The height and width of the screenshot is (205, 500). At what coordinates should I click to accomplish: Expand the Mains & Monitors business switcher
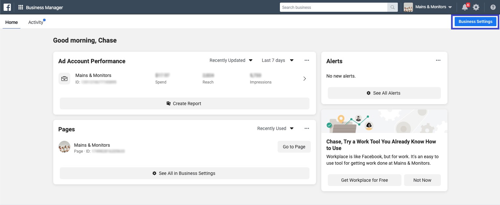coord(434,7)
